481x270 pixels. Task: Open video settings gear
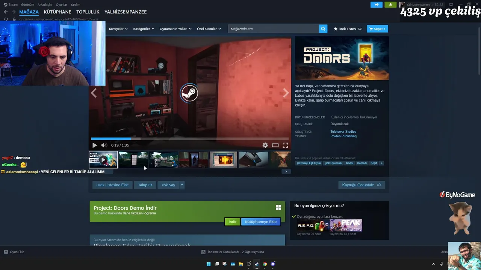[x=265, y=145]
